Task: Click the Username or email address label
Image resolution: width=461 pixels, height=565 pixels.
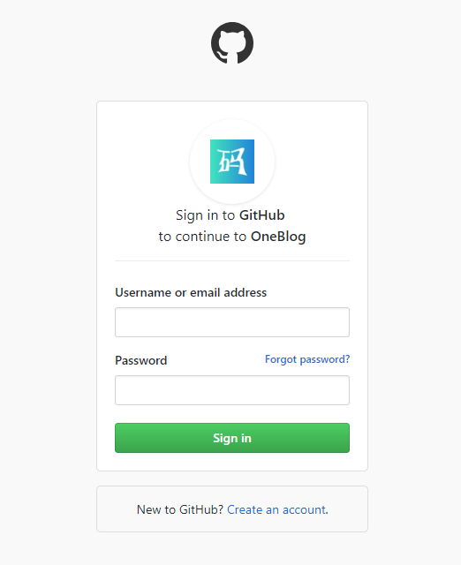Action: [x=191, y=292]
